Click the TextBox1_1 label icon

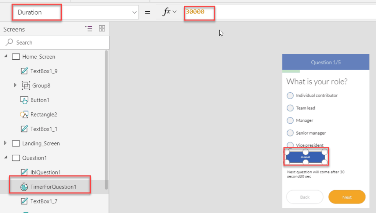coord(24,129)
